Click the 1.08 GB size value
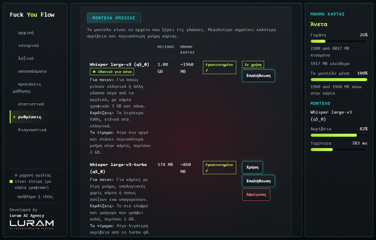 coord(163,68)
